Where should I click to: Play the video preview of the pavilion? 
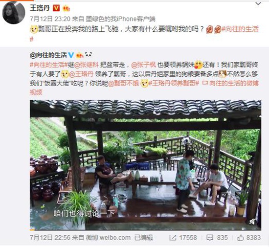tap(145, 165)
